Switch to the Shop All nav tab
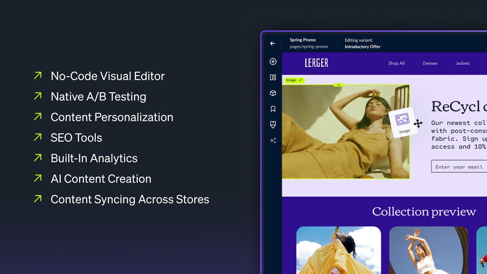This screenshot has width=487, height=274. [396, 63]
